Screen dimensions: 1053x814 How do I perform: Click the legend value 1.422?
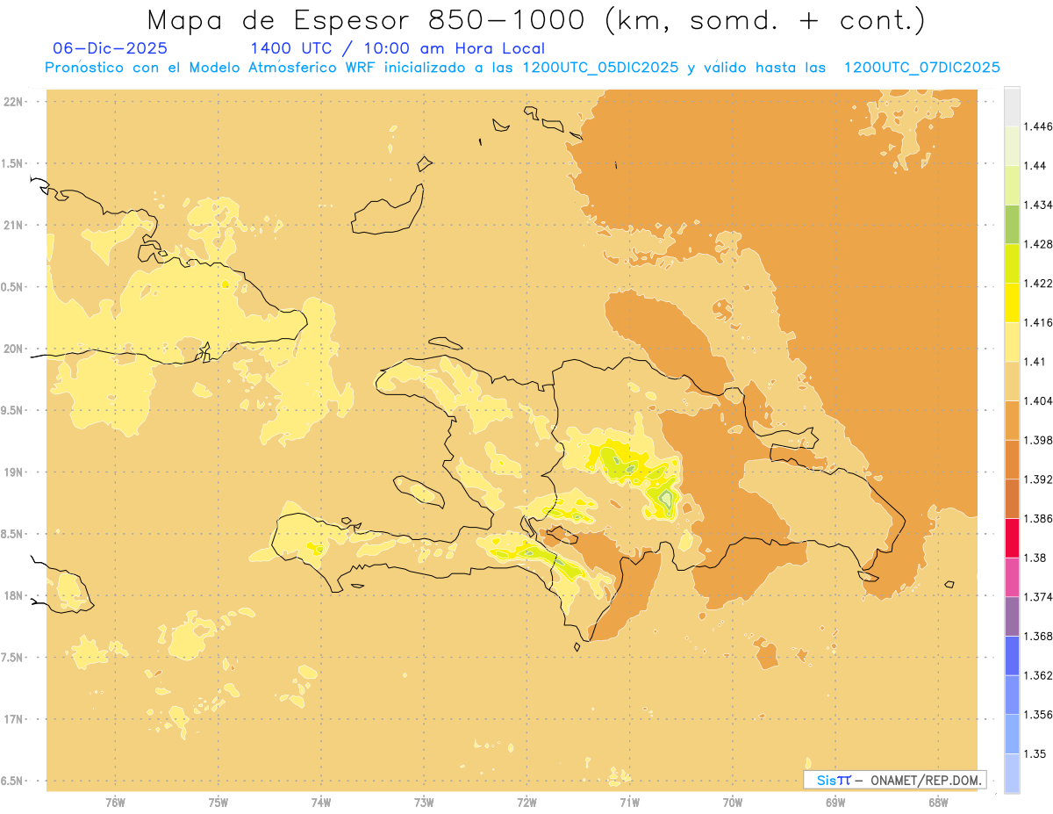(1039, 284)
